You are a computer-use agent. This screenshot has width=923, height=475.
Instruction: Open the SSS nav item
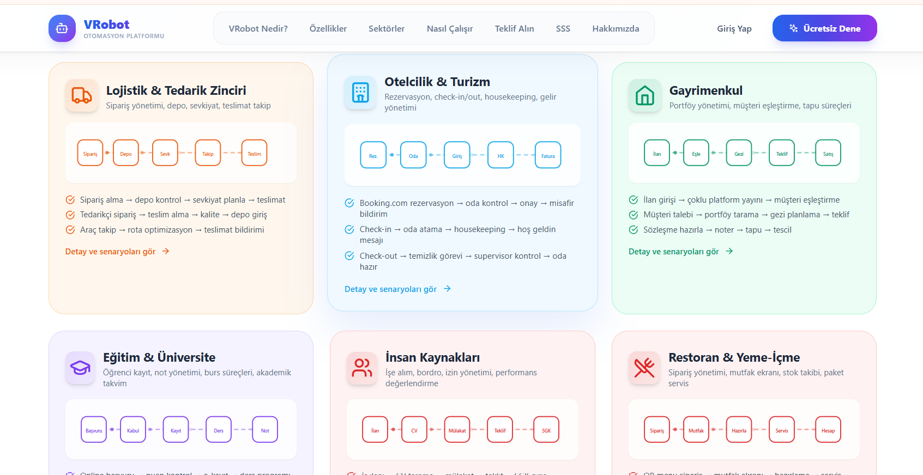point(563,28)
